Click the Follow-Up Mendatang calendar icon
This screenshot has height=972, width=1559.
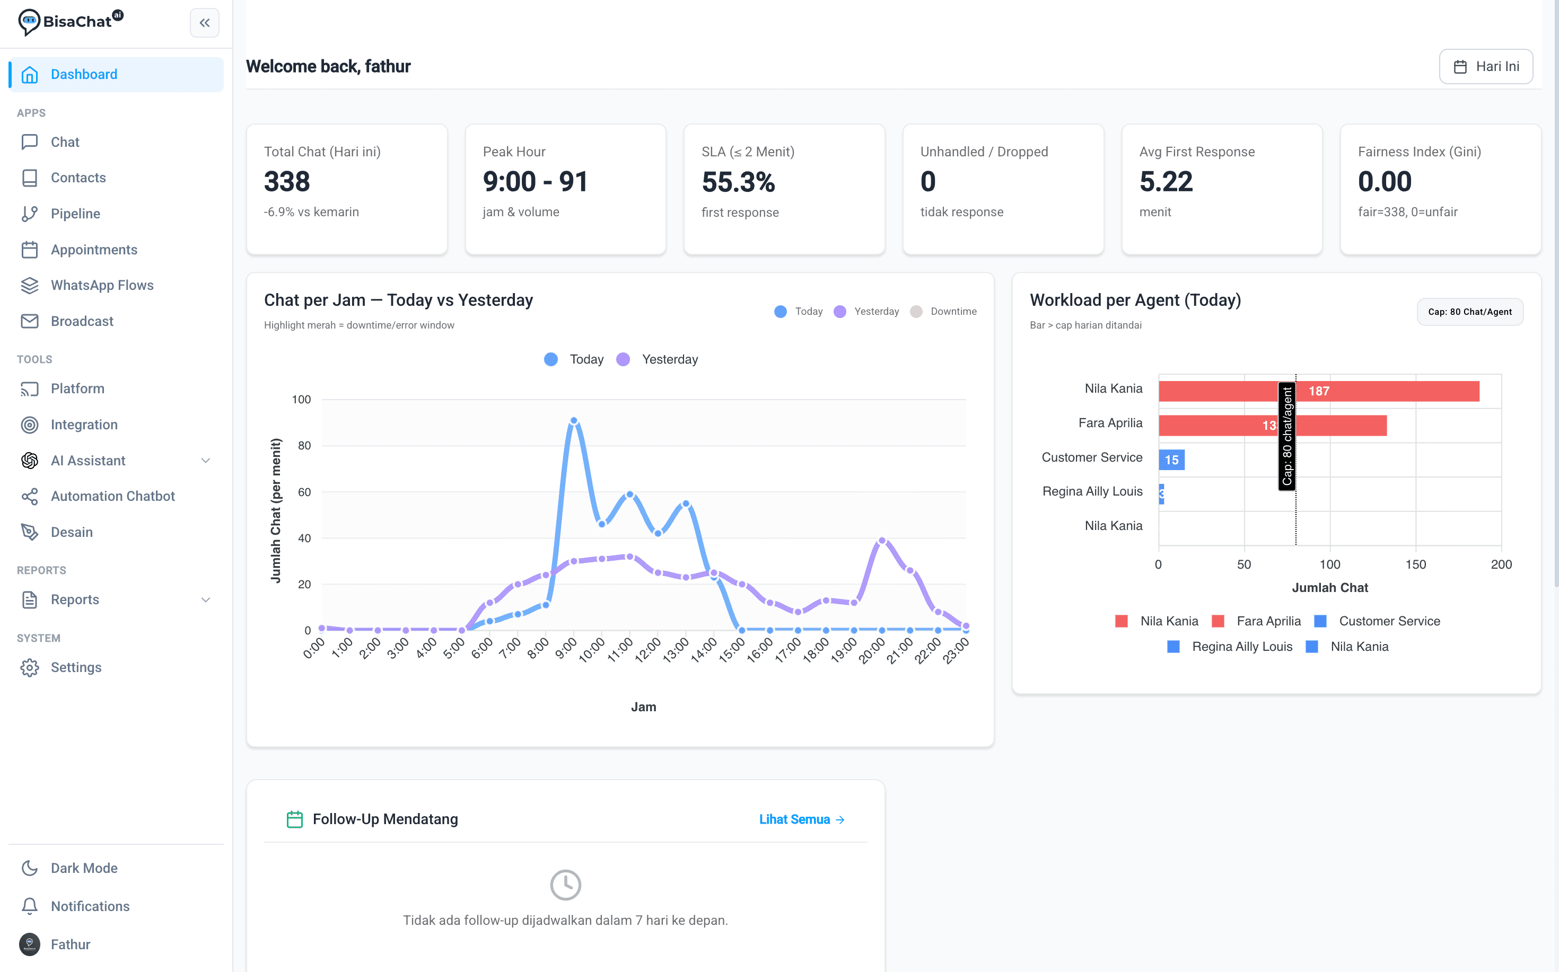[x=294, y=820]
